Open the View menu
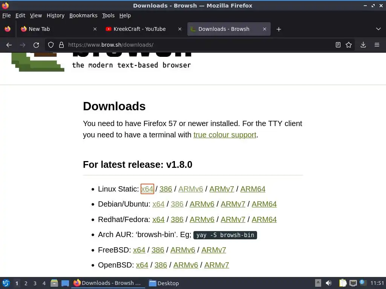Screen dimensions: 386x289 pos(36,15)
